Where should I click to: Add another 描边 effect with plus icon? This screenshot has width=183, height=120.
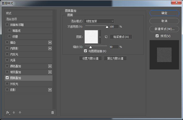point(50,42)
